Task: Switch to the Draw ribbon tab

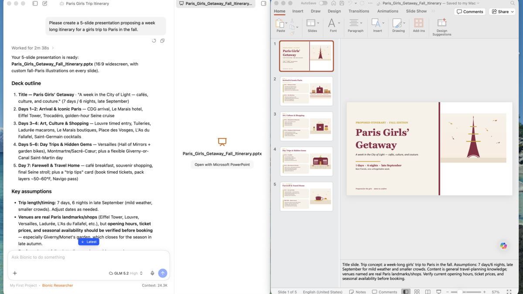Action: 316,11
